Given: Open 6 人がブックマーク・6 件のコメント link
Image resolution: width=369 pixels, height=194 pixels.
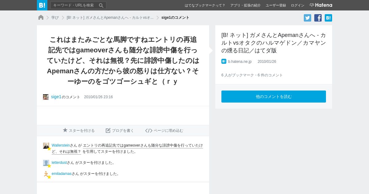Looking at the screenshot, I should tap(252, 75).
